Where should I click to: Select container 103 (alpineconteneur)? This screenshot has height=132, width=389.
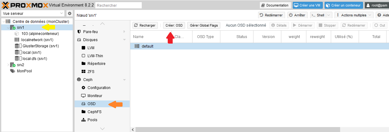point(40,33)
